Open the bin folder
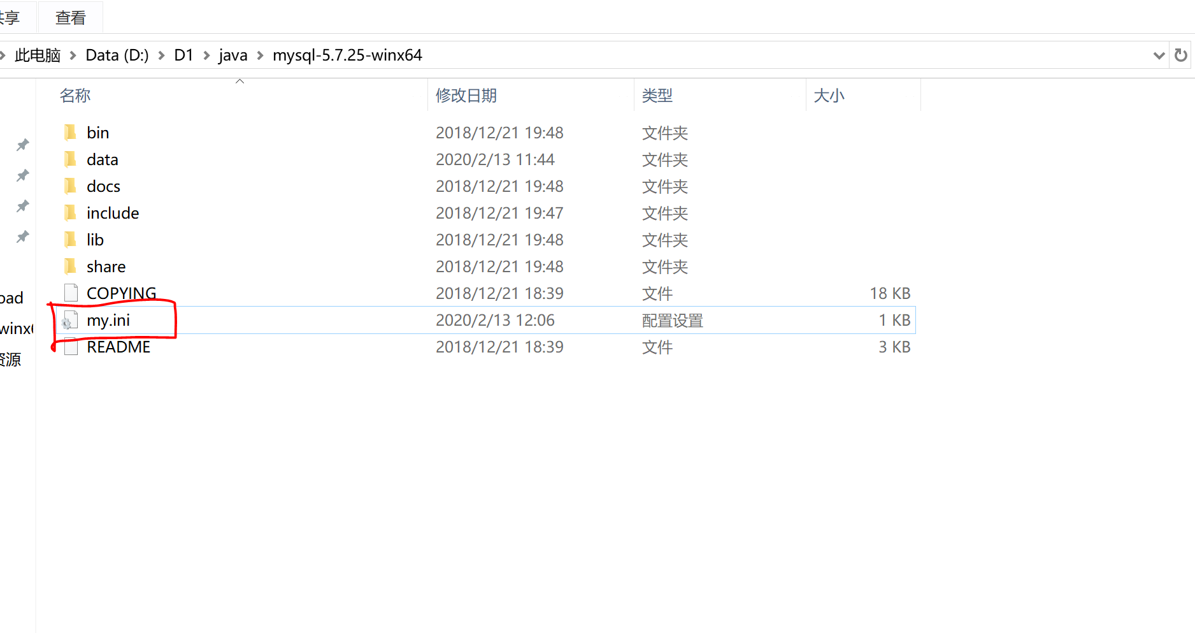The height and width of the screenshot is (633, 1195). (x=98, y=133)
